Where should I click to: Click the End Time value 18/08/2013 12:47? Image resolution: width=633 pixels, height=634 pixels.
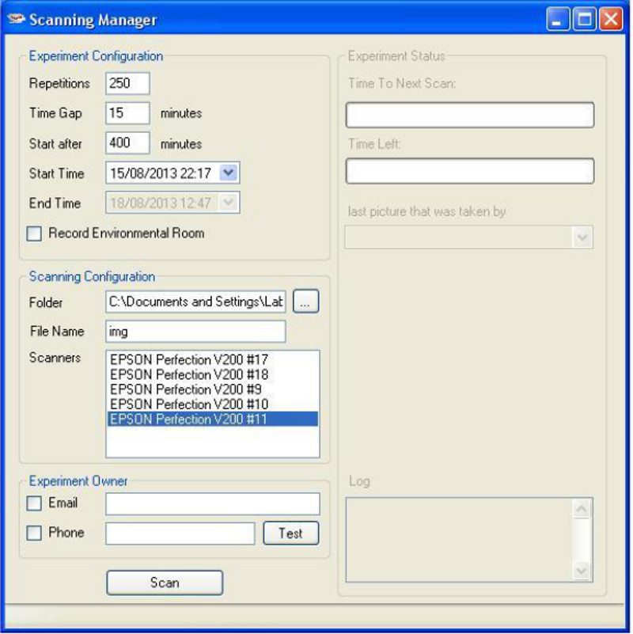(x=161, y=203)
